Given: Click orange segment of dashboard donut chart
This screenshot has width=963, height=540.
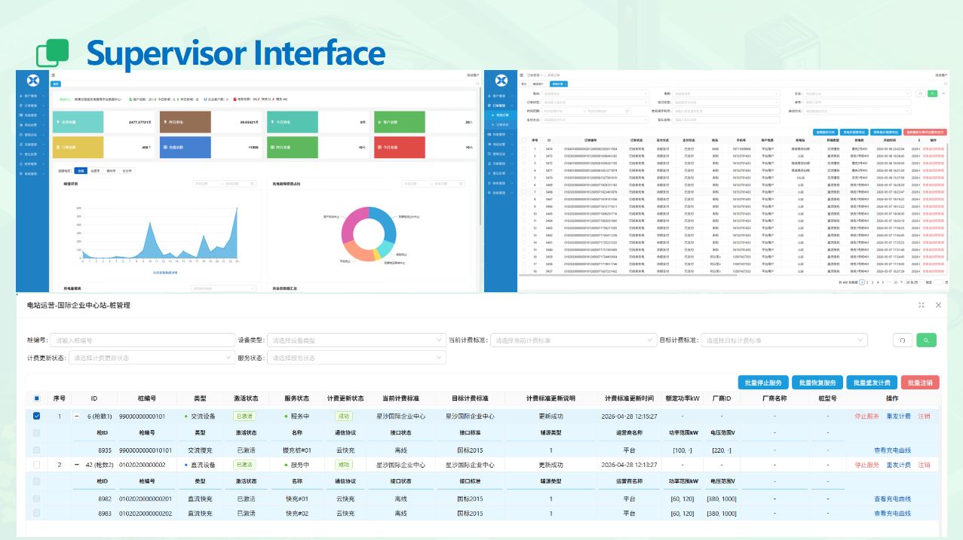Looking at the screenshot, I should tap(357, 252).
